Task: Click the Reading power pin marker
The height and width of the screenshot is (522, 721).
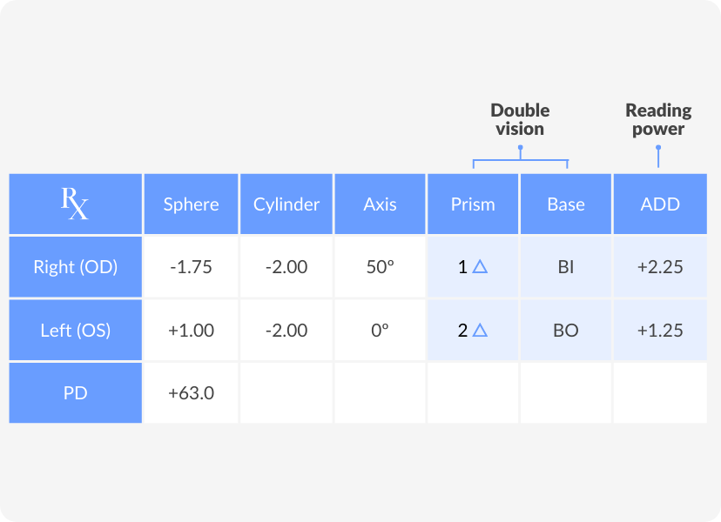Action: click(658, 157)
